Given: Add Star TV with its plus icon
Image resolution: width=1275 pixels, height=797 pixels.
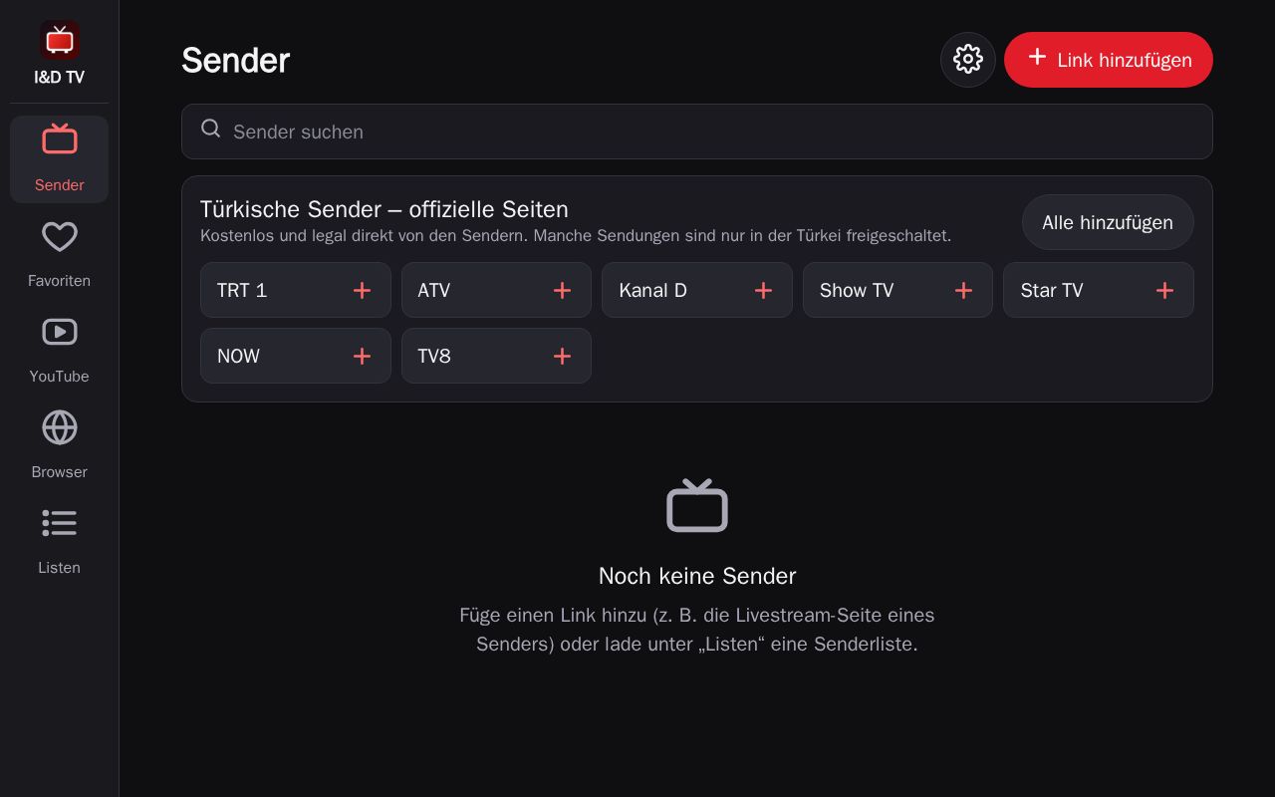Looking at the screenshot, I should pos(1164,290).
